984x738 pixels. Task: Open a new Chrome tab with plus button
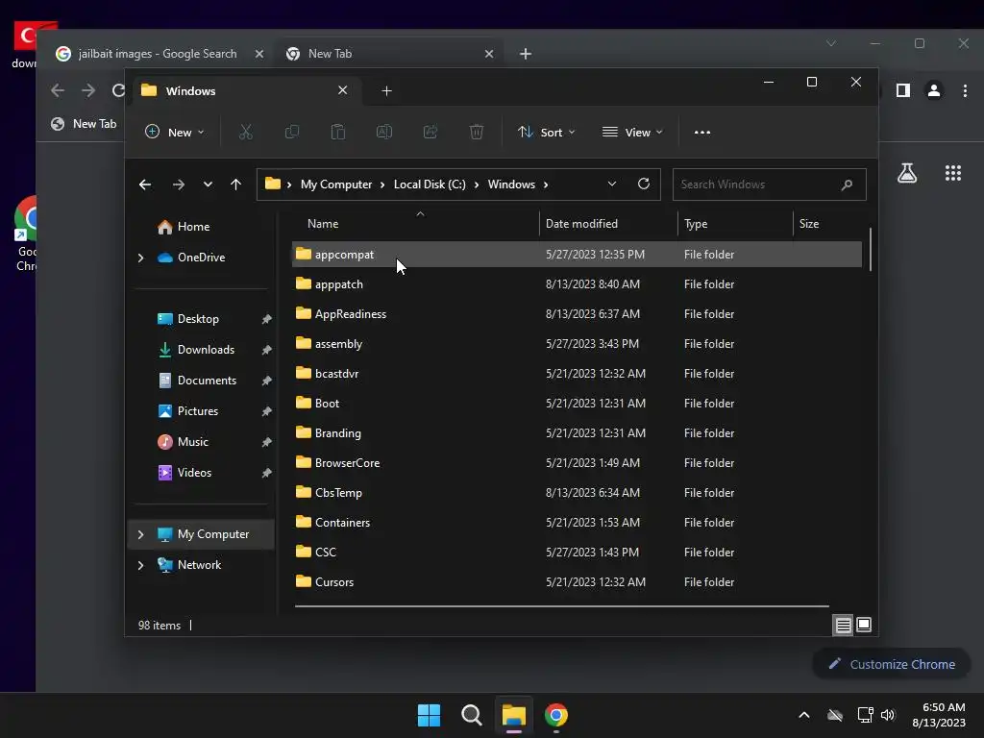point(526,54)
